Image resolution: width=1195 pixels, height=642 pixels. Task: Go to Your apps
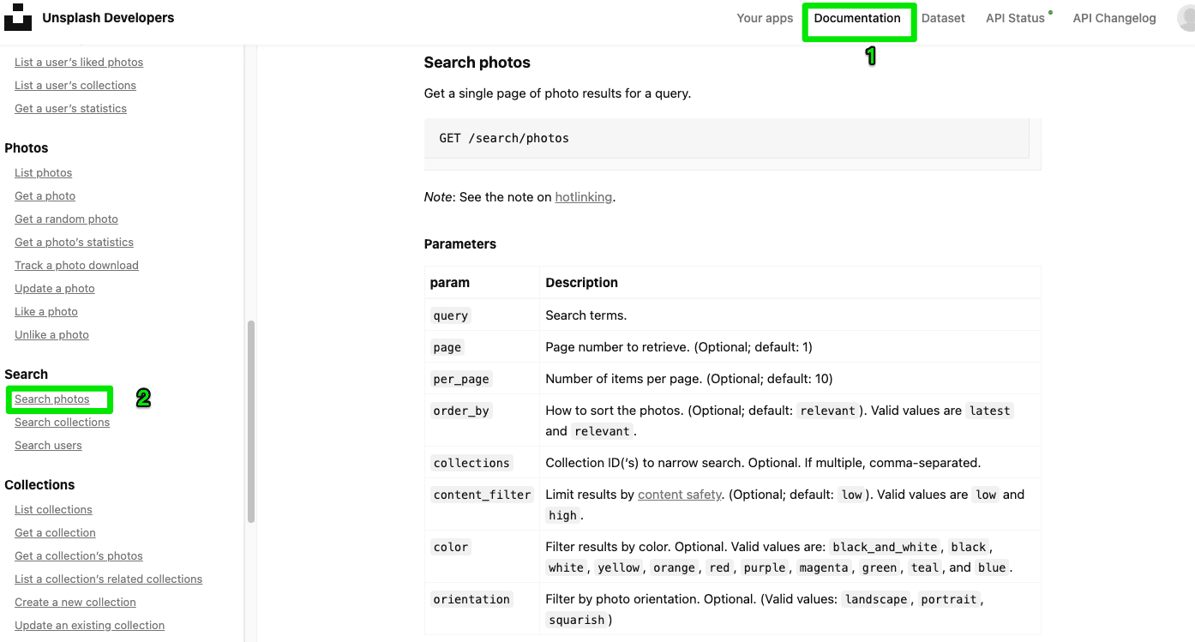(765, 18)
